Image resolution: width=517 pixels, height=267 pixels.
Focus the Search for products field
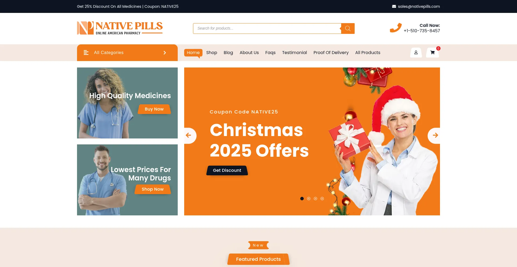click(x=267, y=29)
